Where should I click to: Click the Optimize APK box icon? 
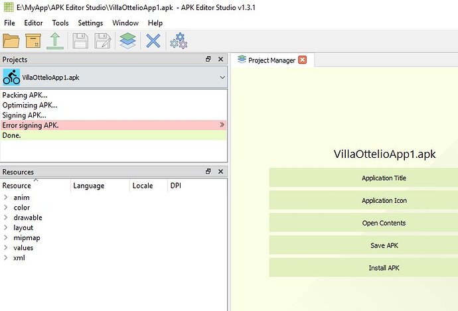33,41
